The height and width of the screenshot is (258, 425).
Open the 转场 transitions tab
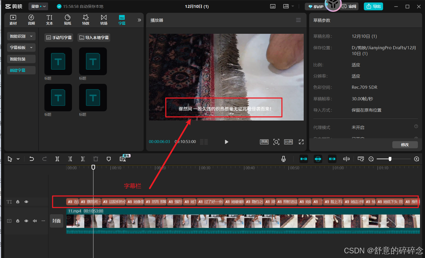click(x=104, y=20)
